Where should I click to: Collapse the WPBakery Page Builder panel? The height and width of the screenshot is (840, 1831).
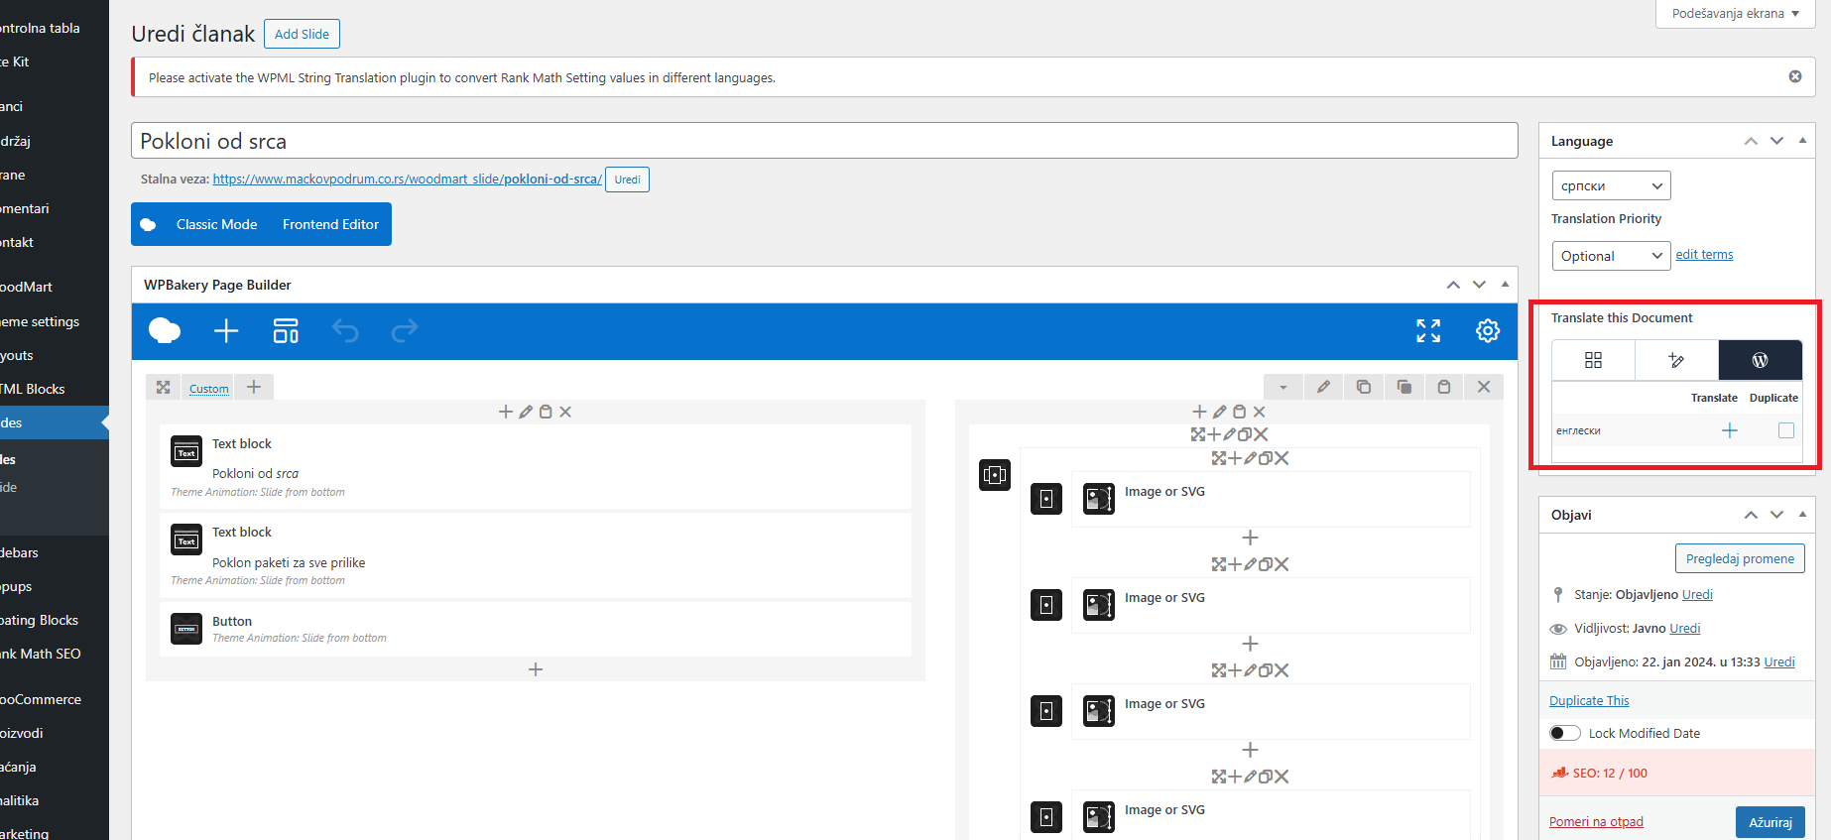1505,285
